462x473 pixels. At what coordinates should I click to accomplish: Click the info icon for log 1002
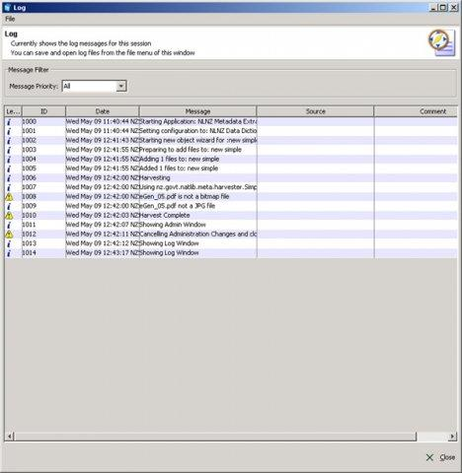point(9,141)
